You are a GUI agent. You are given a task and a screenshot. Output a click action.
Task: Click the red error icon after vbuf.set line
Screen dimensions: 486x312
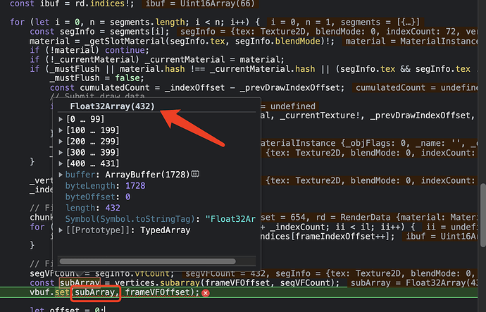click(x=206, y=293)
